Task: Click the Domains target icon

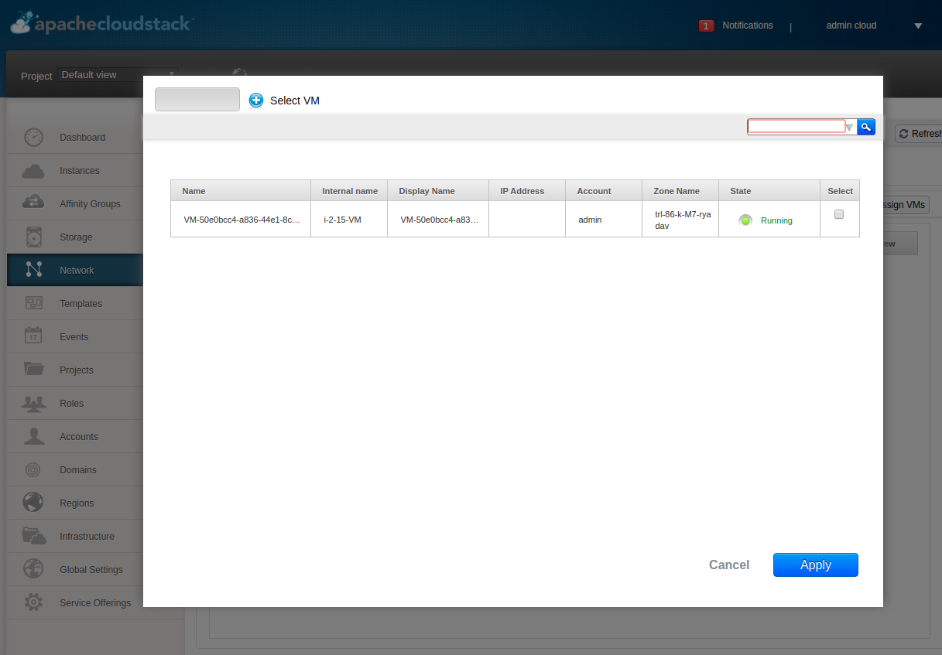Action: 33,469
